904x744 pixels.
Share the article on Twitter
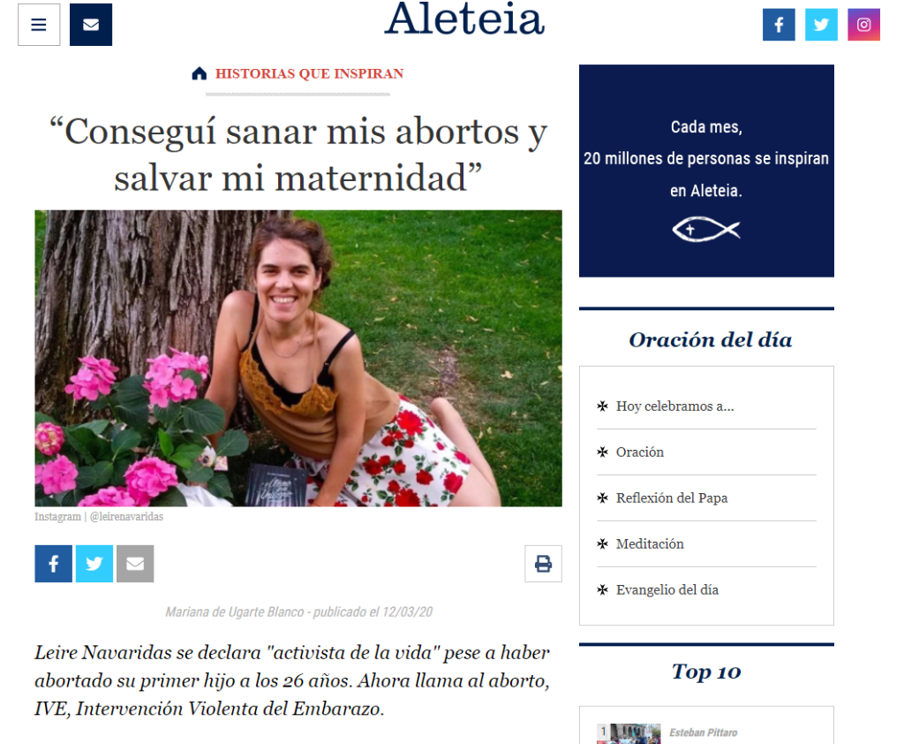click(x=94, y=564)
